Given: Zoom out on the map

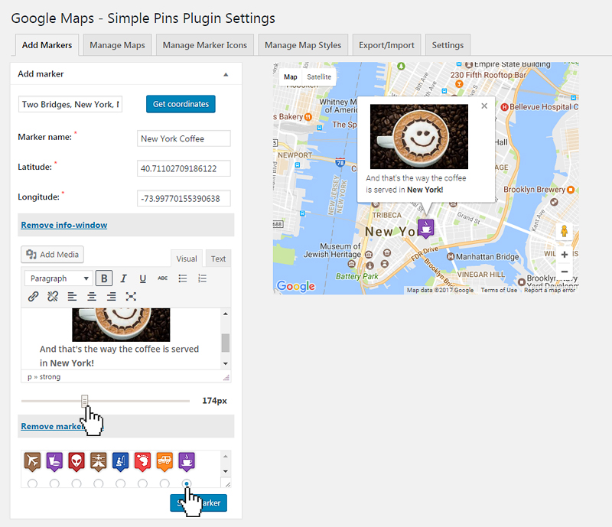Looking at the screenshot, I should pyautogui.click(x=565, y=272).
